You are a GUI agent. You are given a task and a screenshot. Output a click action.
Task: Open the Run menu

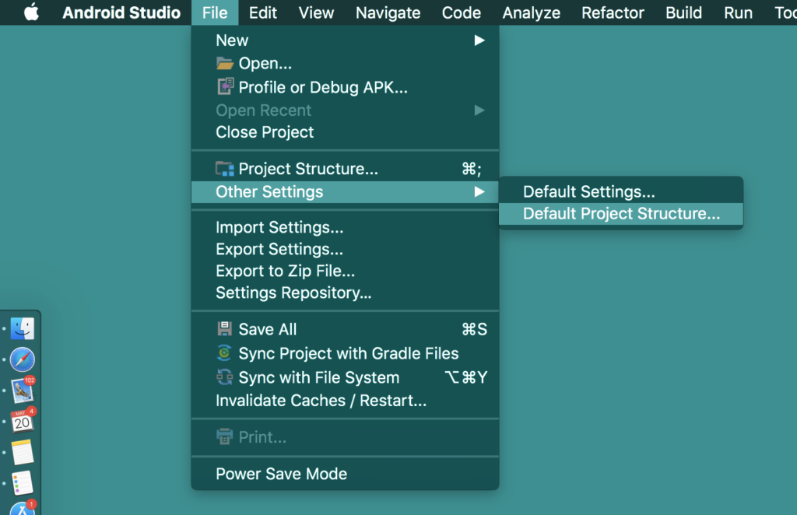click(x=738, y=12)
